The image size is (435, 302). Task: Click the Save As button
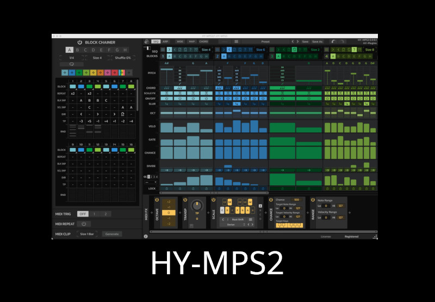click(x=318, y=42)
